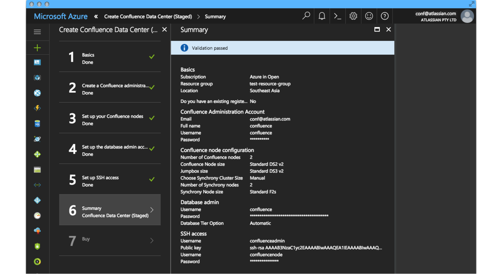Select step 6 Summary
This screenshot has width=500, height=274.
click(x=110, y=210)
